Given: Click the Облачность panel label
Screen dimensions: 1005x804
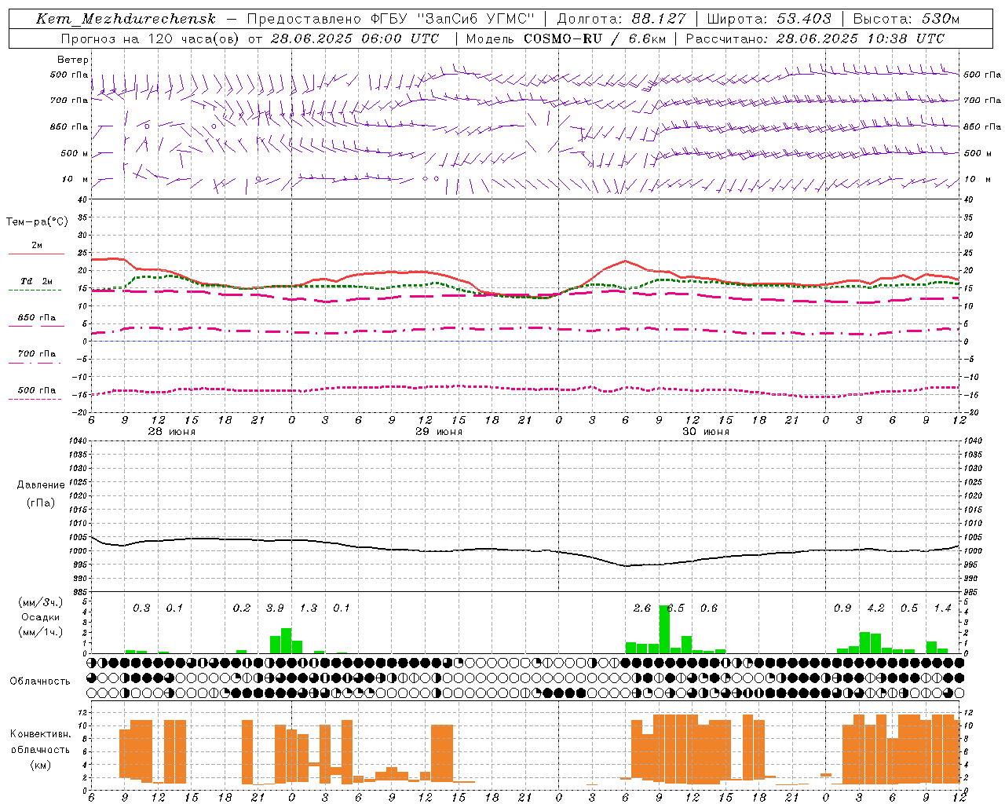Looking at the screenshot, I should 40,682.
